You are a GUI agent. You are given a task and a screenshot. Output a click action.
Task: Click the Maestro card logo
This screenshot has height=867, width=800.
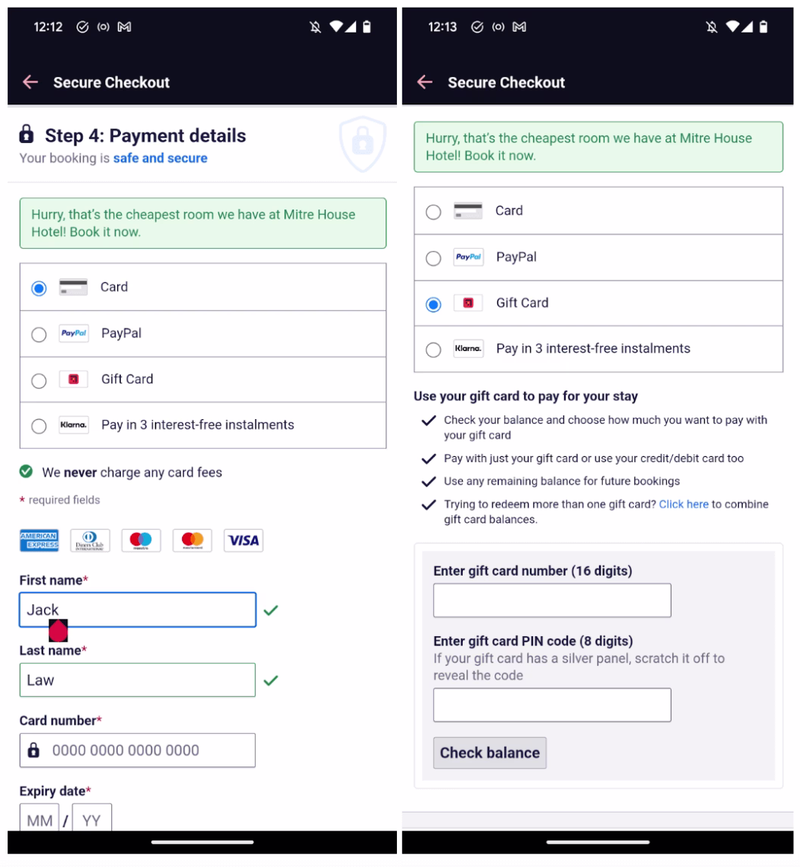tap(141, 541)
